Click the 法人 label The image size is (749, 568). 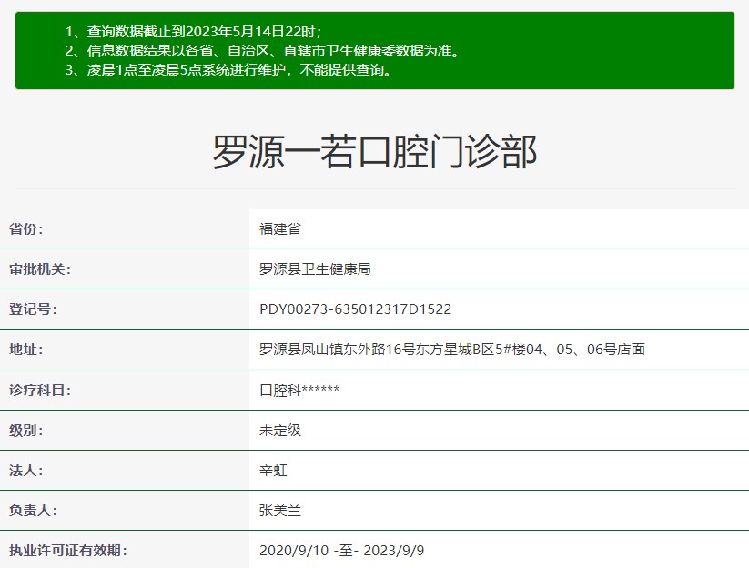(x=26, y=470)
